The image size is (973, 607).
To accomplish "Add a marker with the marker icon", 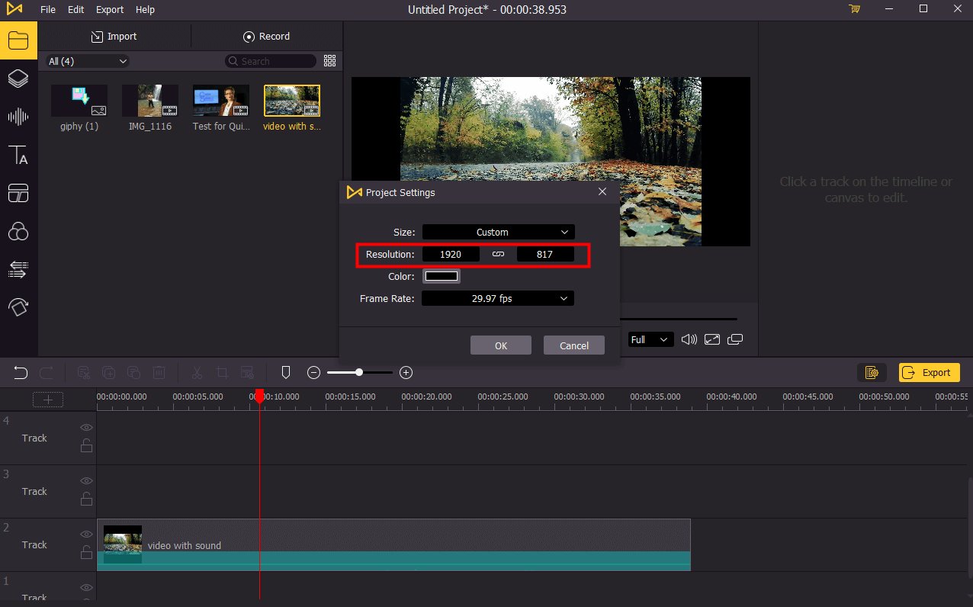I will 286,372.
